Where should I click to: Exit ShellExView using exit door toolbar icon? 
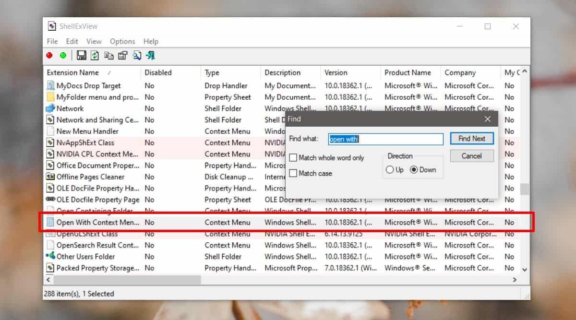(x=150, y=55)
